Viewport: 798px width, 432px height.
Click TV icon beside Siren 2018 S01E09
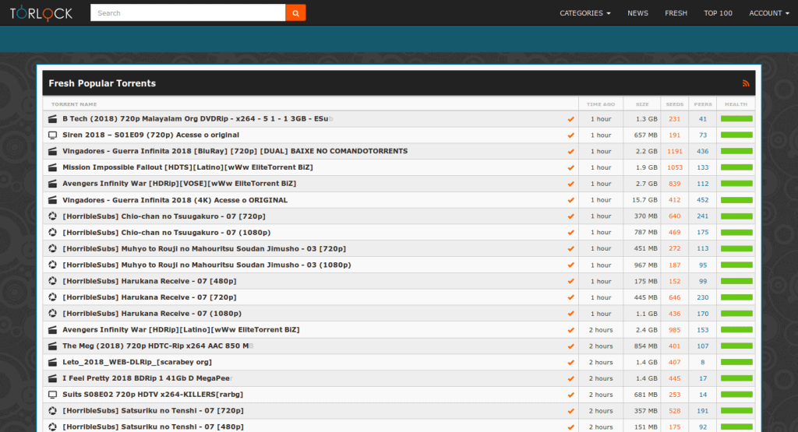(x=53, y=135)
